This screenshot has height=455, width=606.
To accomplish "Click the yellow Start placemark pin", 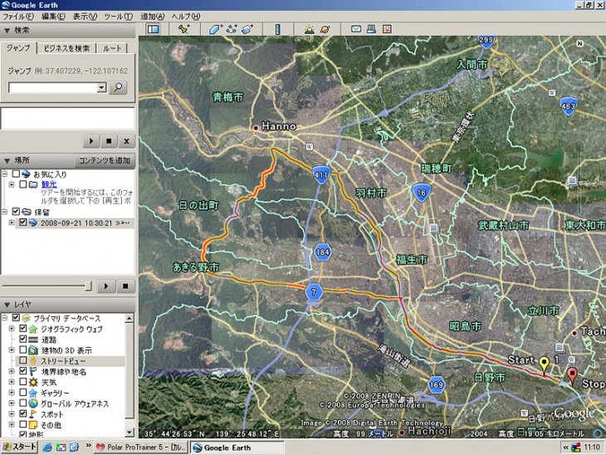I will pyautogui.click(x=545, y=365).
